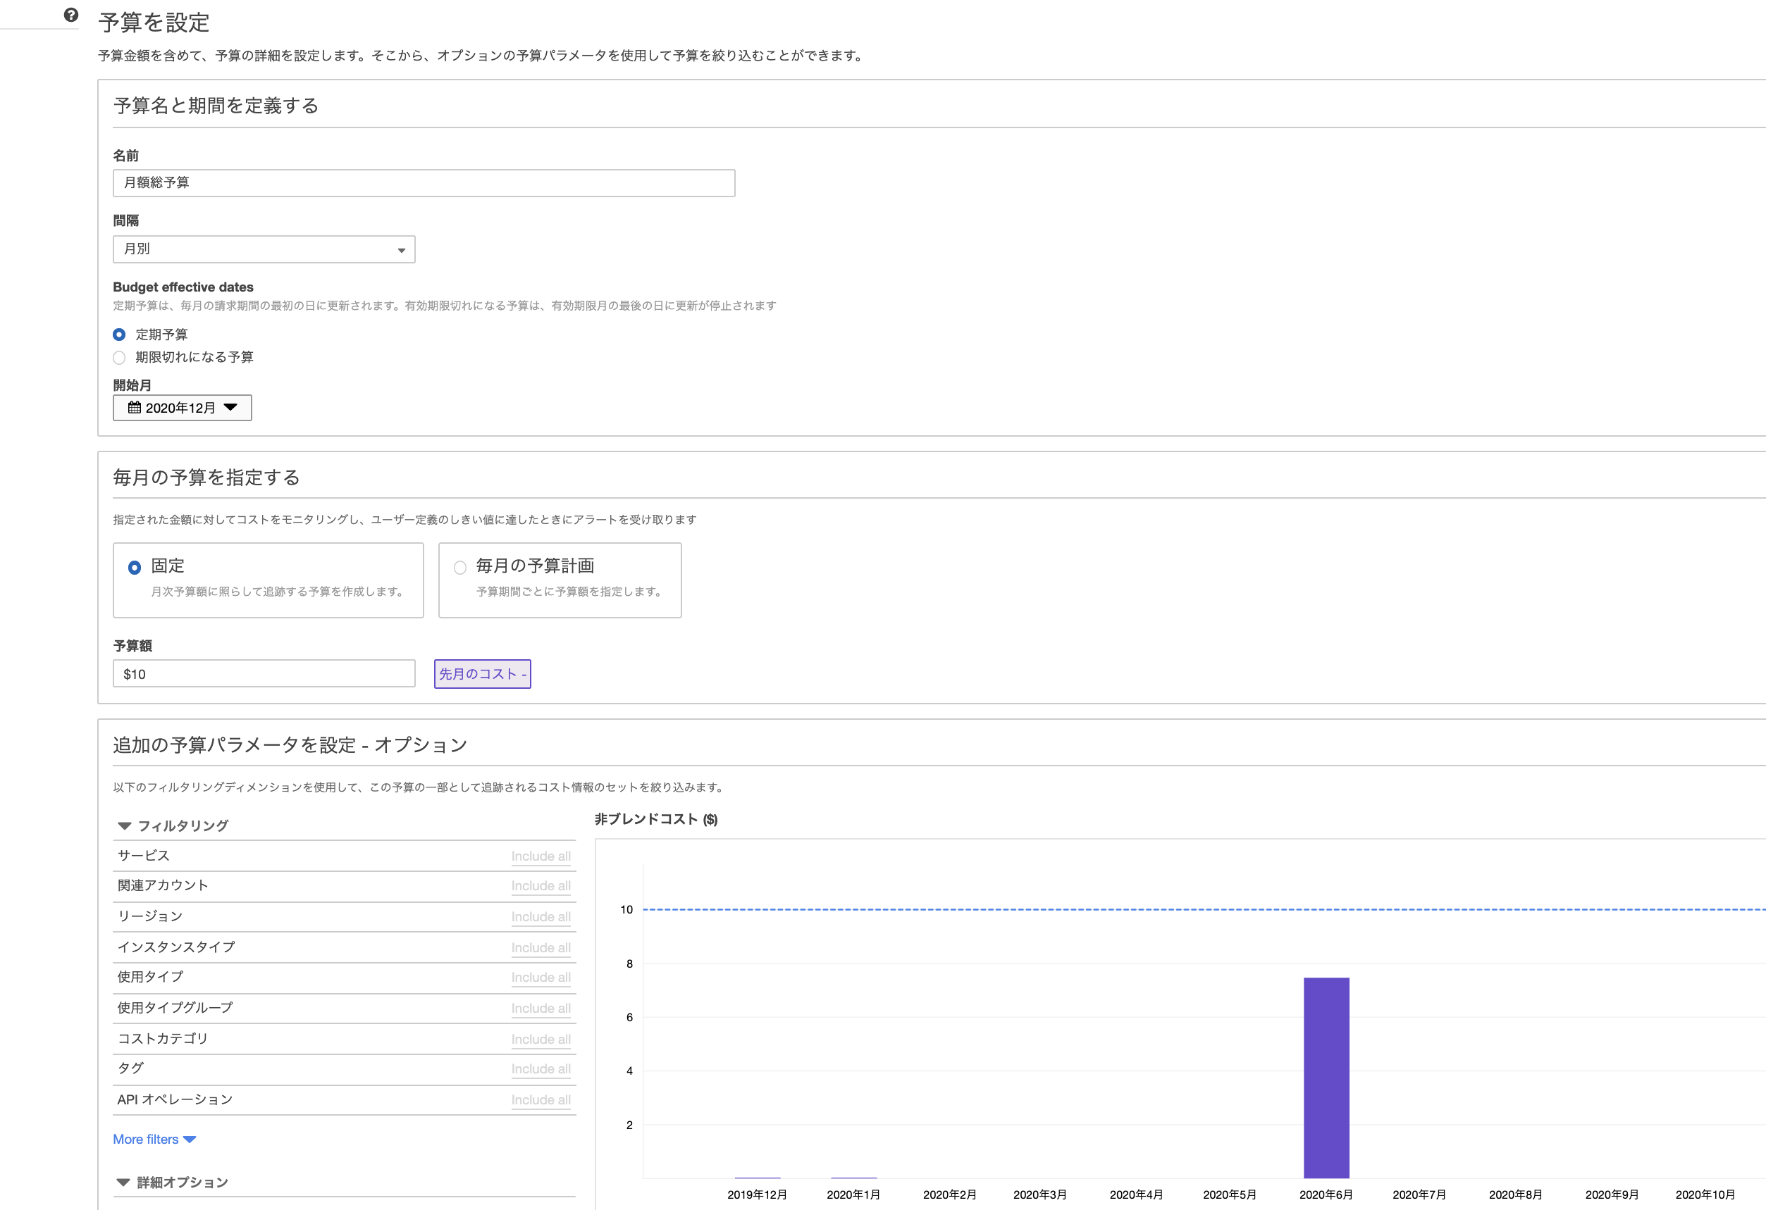The height and width of the screenshot is (1210, 1766).
Task: Click the More filters arrow icon
Action: click(189, 1140)
